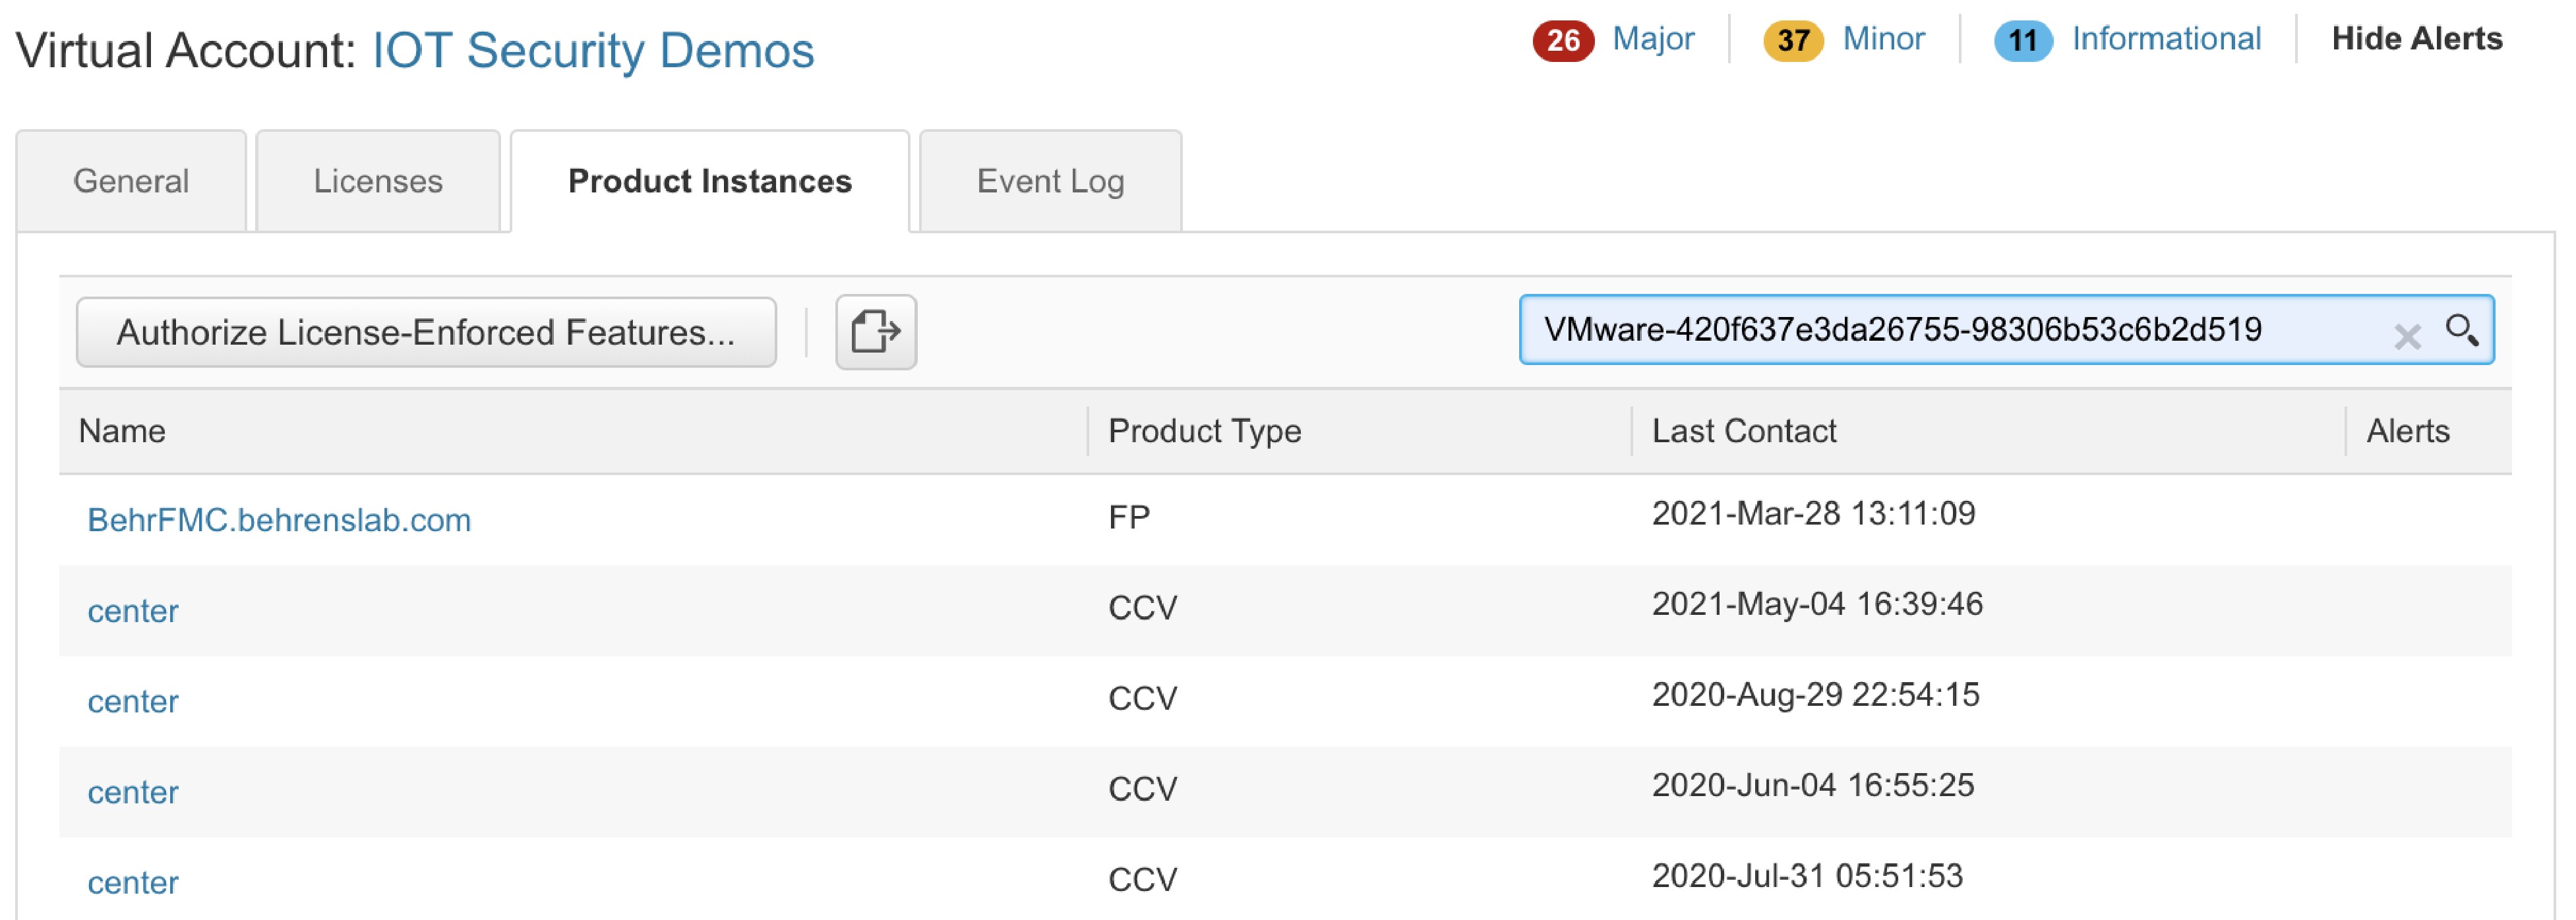Toggle Hide Alerts
The width and height of the screenshot is (2576, 920).
pos(2416,39)
